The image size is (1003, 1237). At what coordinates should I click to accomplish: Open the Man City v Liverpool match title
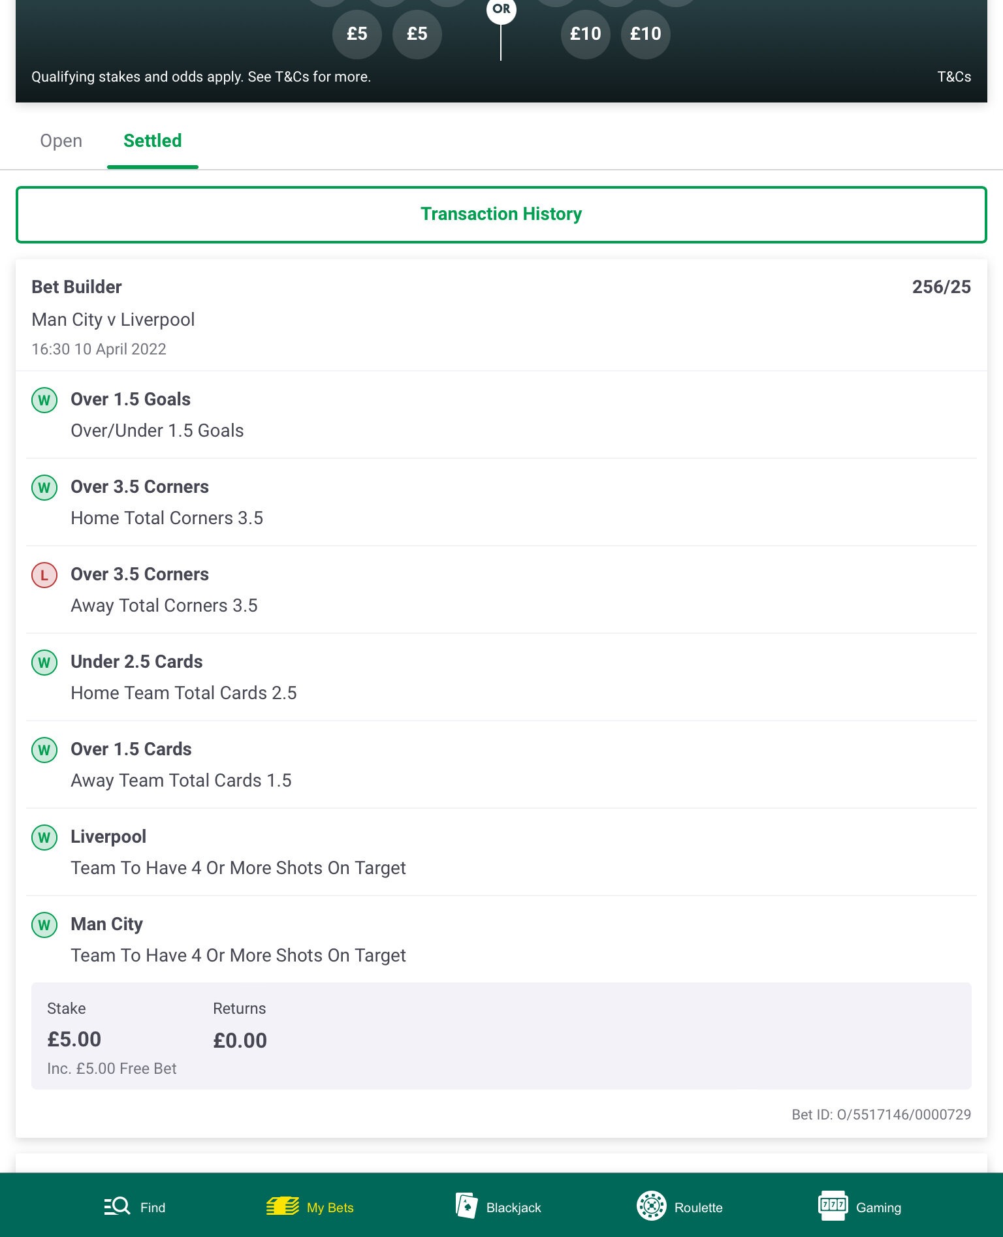click(113, 320)
